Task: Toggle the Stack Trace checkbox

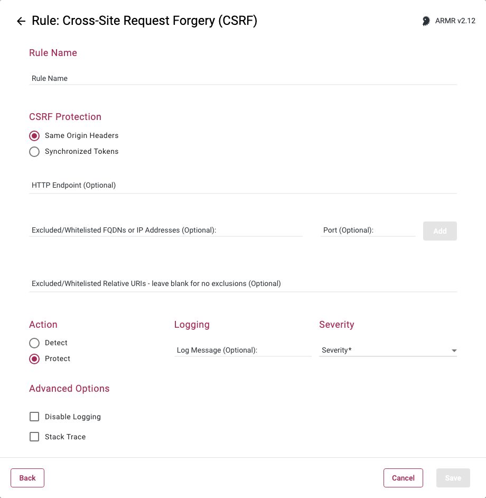Action: click(x=34, y=437)
